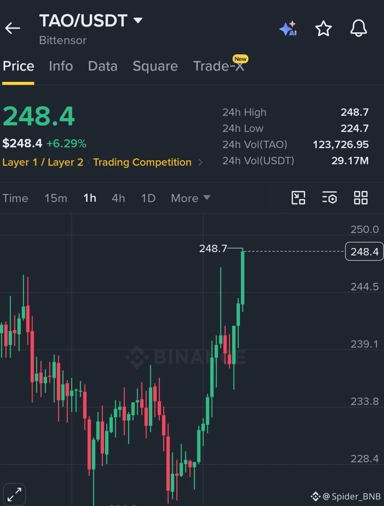The width and height of the screenshot is (384, 506).
Task: Tap the 248.4 current price label on axis
Action: point(364,251)
